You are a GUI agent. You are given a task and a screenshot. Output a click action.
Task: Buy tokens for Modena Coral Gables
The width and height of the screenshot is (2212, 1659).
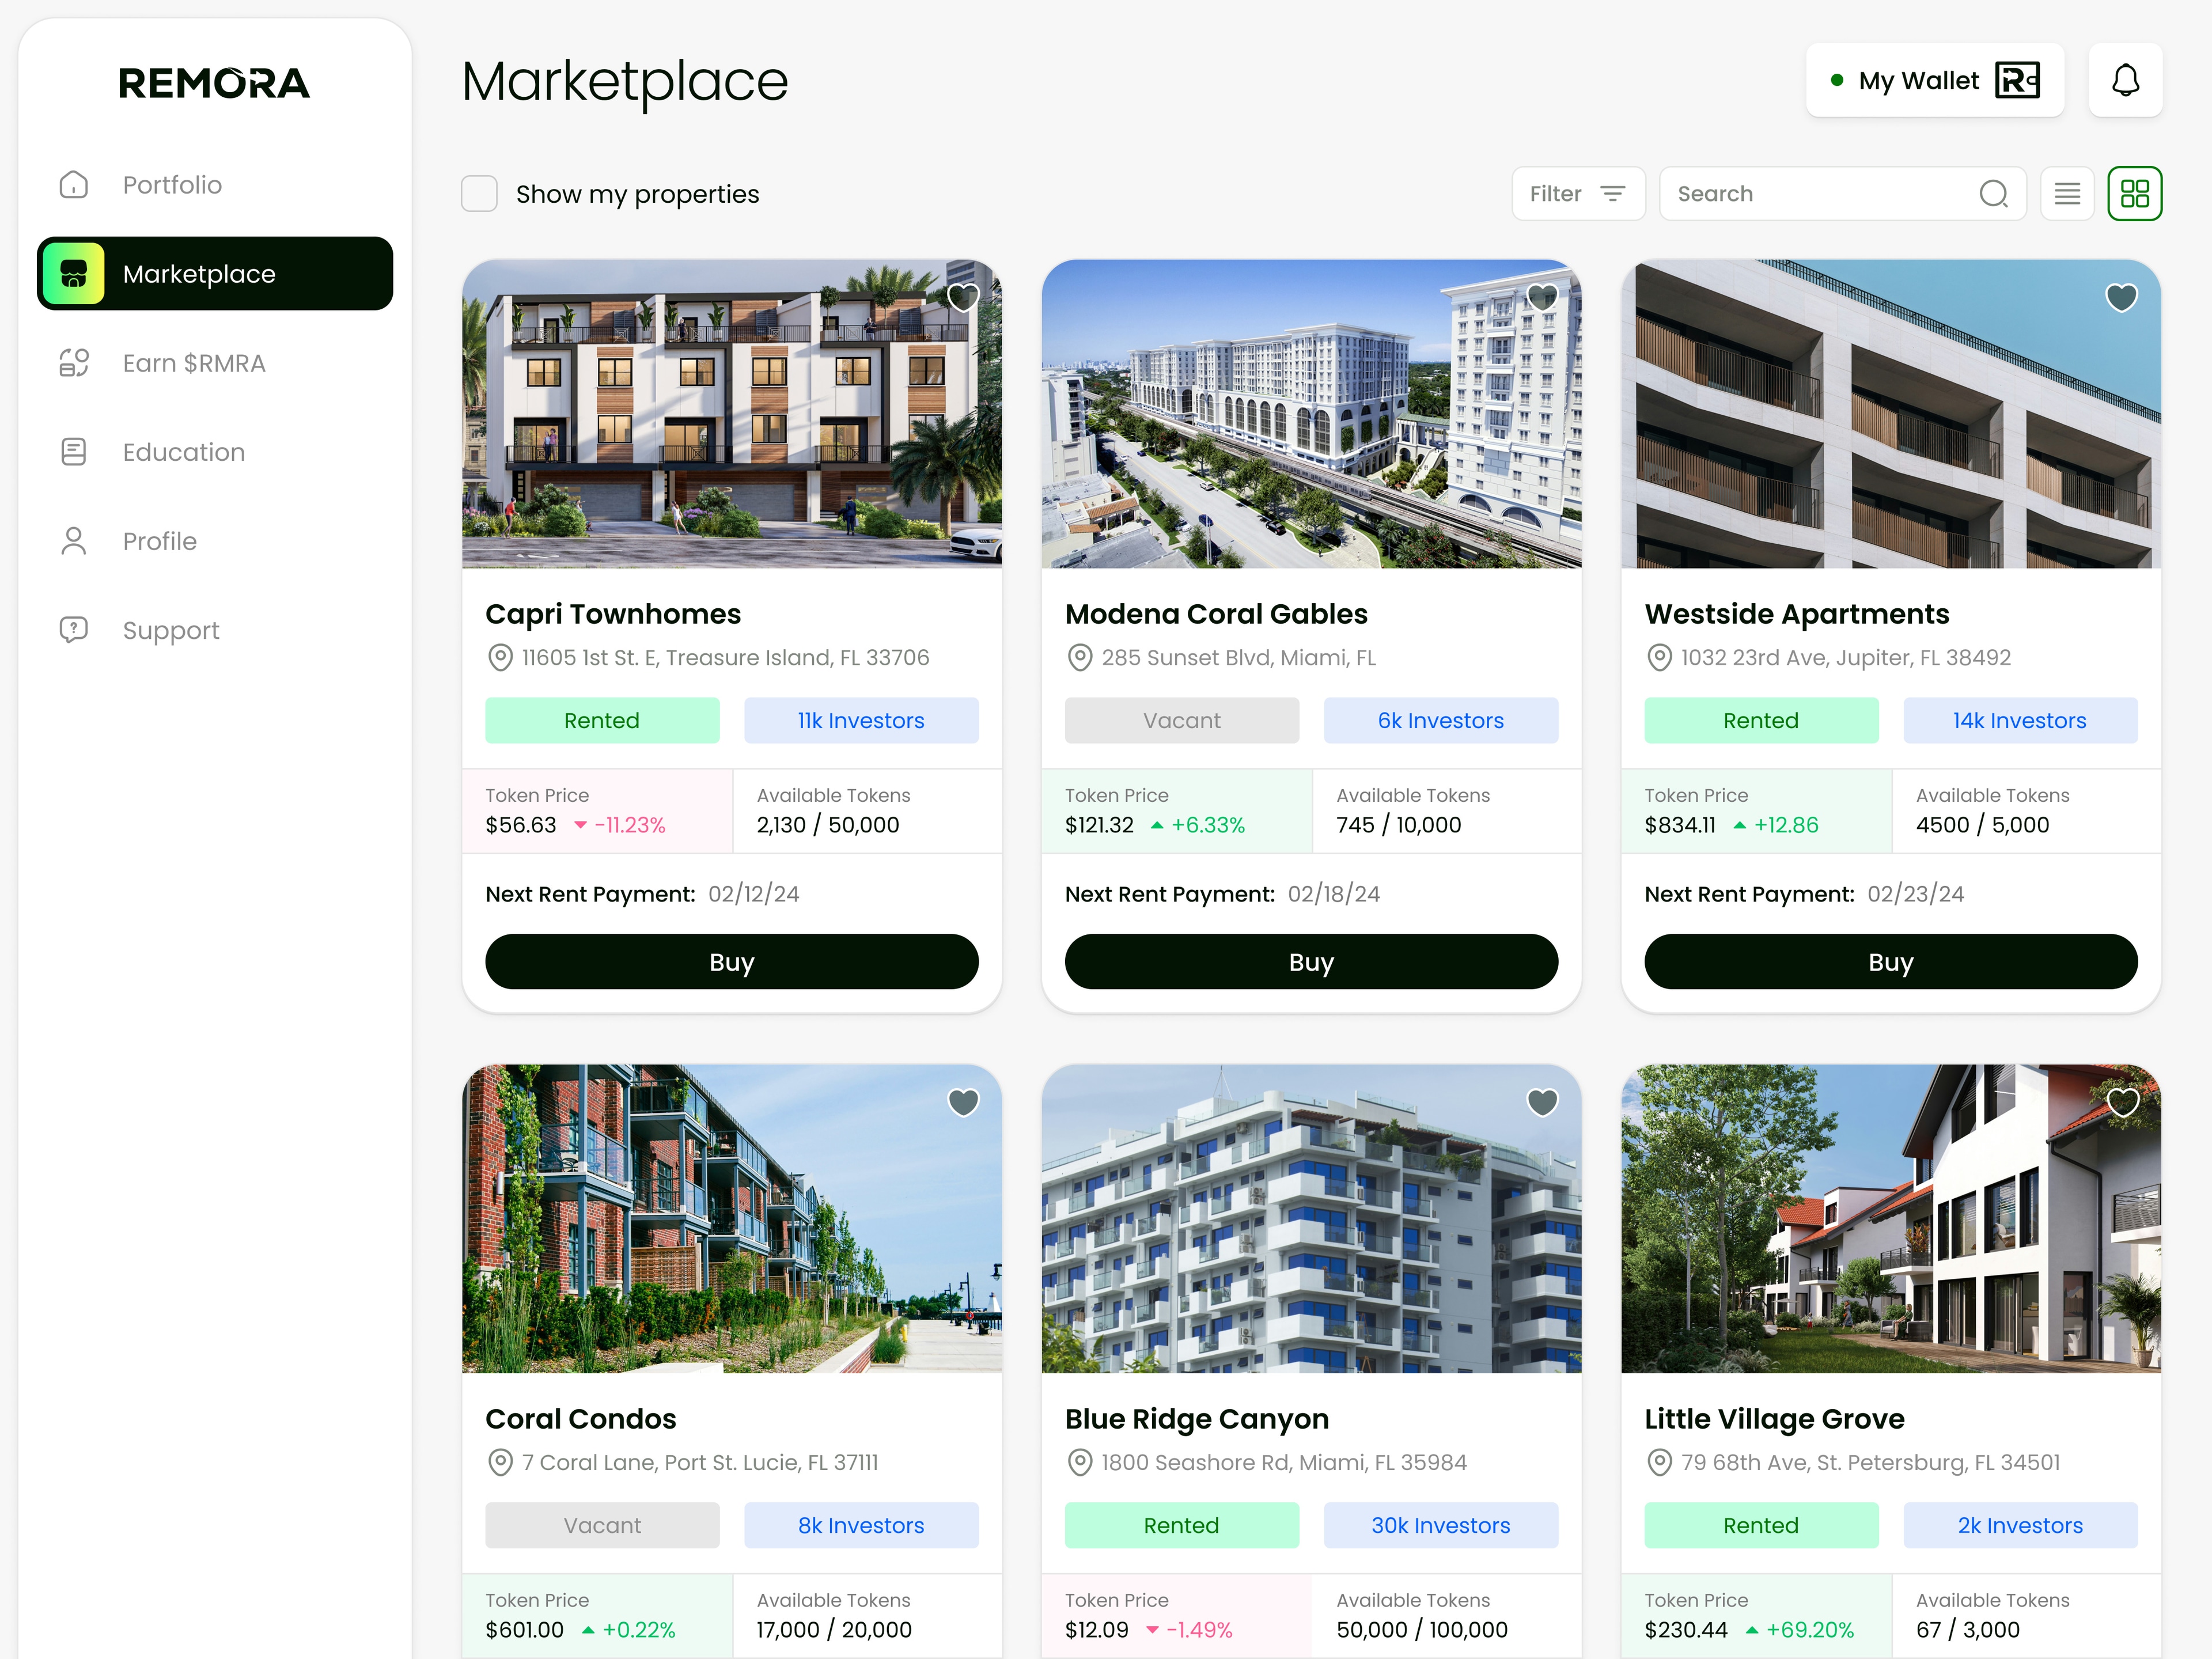pyautogui.click(x=1311, y=962)
